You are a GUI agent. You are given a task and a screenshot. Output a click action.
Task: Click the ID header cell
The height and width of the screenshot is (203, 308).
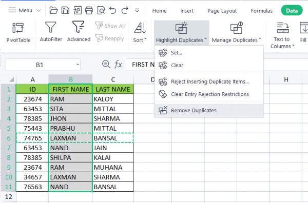tap(32, 89)
